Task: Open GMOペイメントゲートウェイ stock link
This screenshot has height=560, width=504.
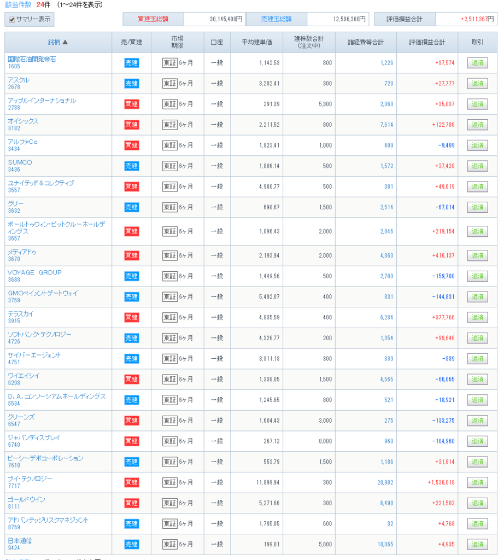Action: 43,293
